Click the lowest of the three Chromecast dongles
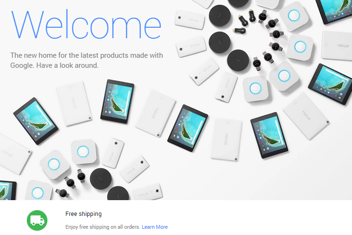Screen dimensions: 352x235 239,30
